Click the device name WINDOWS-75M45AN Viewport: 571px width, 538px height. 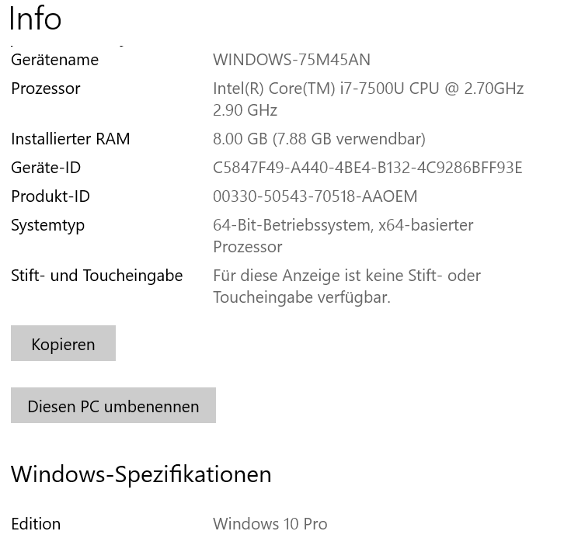(x=291, y=60)
